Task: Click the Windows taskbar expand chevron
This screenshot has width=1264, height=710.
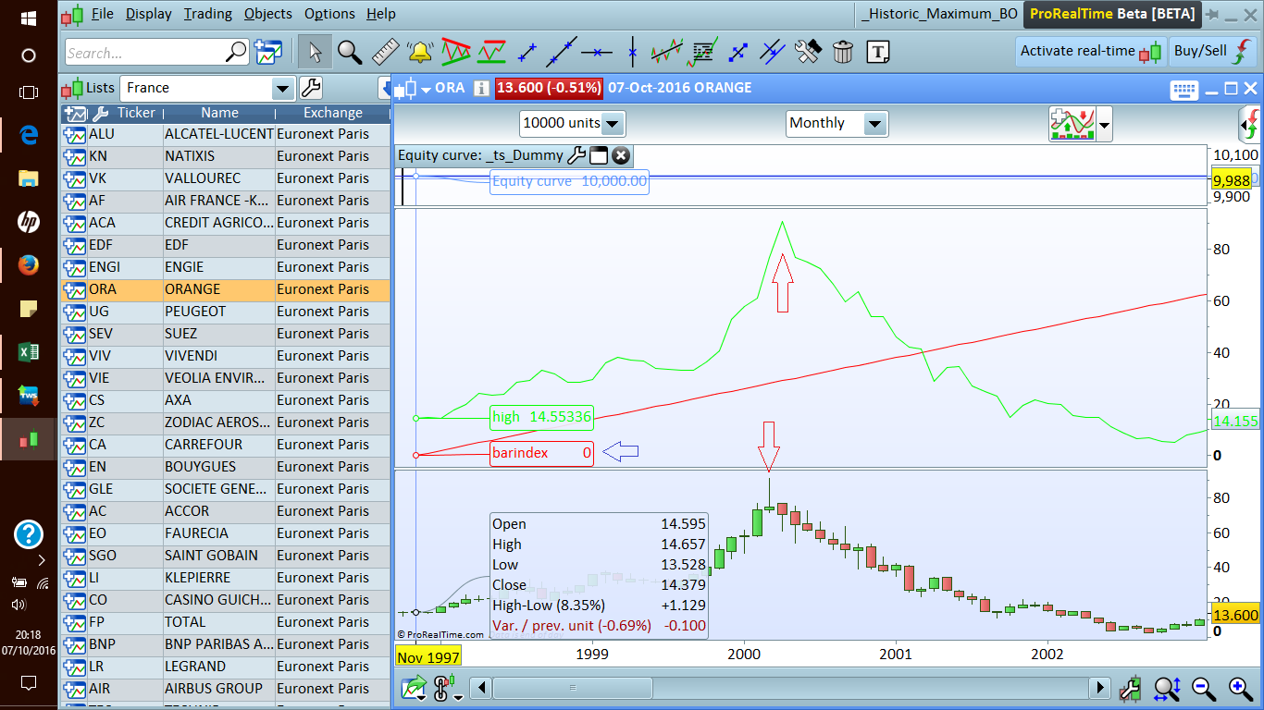Action: coord(42,560)
